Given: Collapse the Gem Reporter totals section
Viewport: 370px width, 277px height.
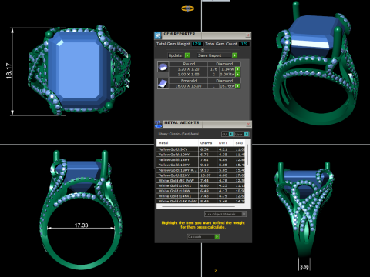Looking at the screenshot, I should click(x=203, y=49).
